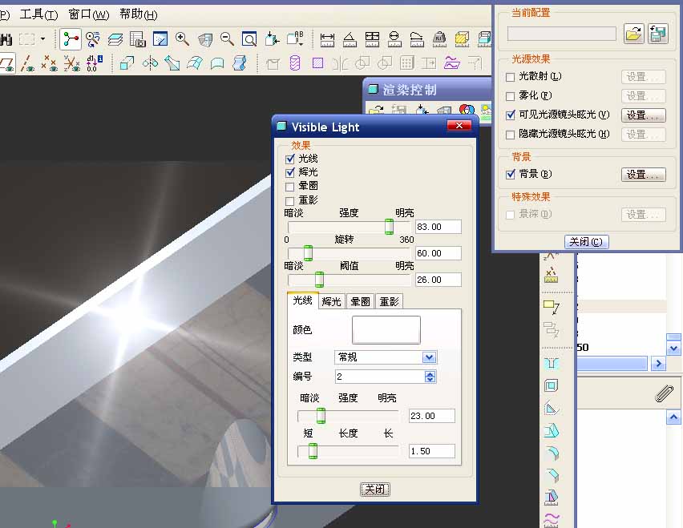Click 设置 button next to 背景

pyautogui.click(x=643, y=174)
